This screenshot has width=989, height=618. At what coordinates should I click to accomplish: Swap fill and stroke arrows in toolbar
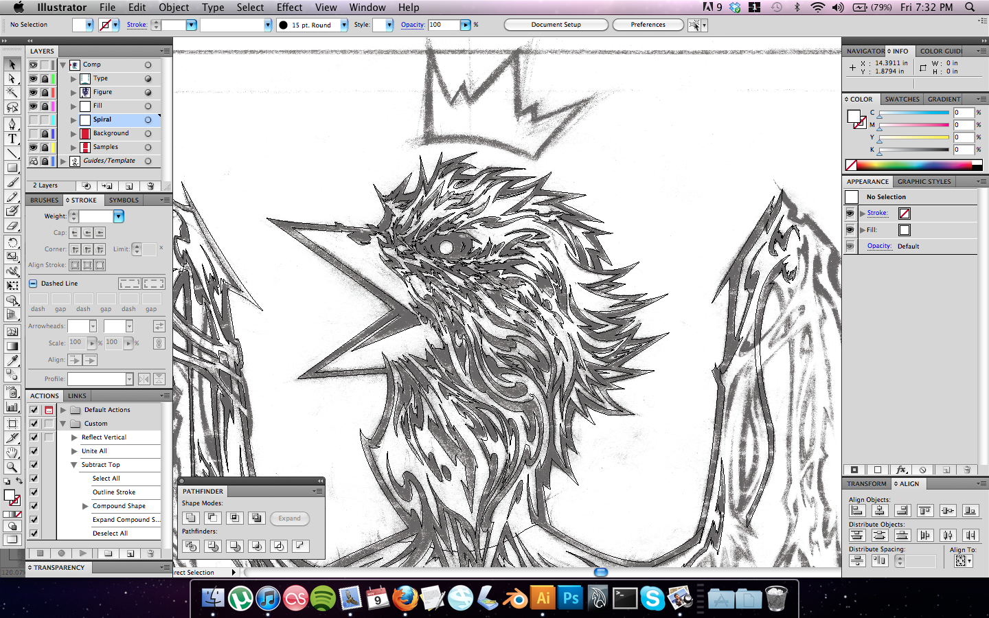[x=19, y=481]
